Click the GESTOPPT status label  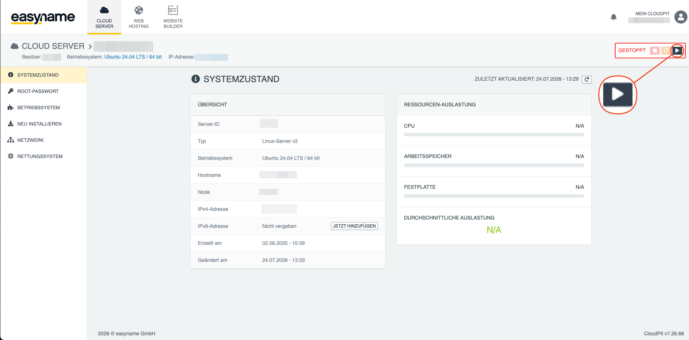pyautogui.click(x=632, y=50)
